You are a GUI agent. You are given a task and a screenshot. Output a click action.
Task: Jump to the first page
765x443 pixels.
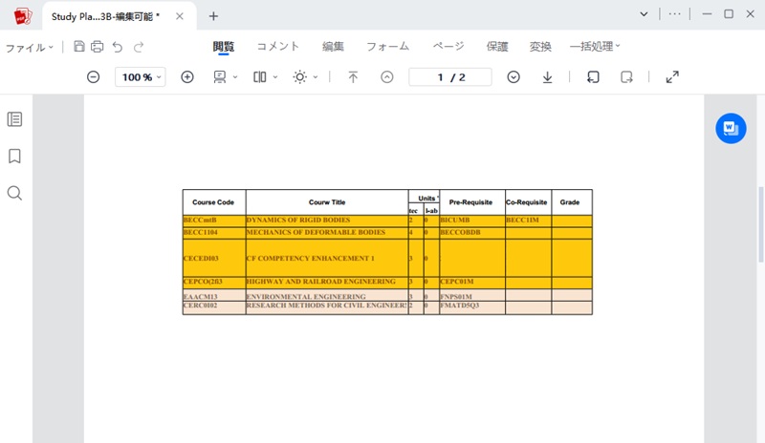tap(353, 77)
